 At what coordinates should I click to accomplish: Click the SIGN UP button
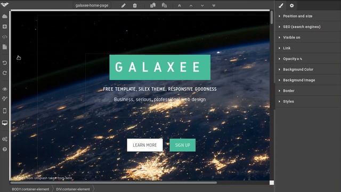point(182,145)
